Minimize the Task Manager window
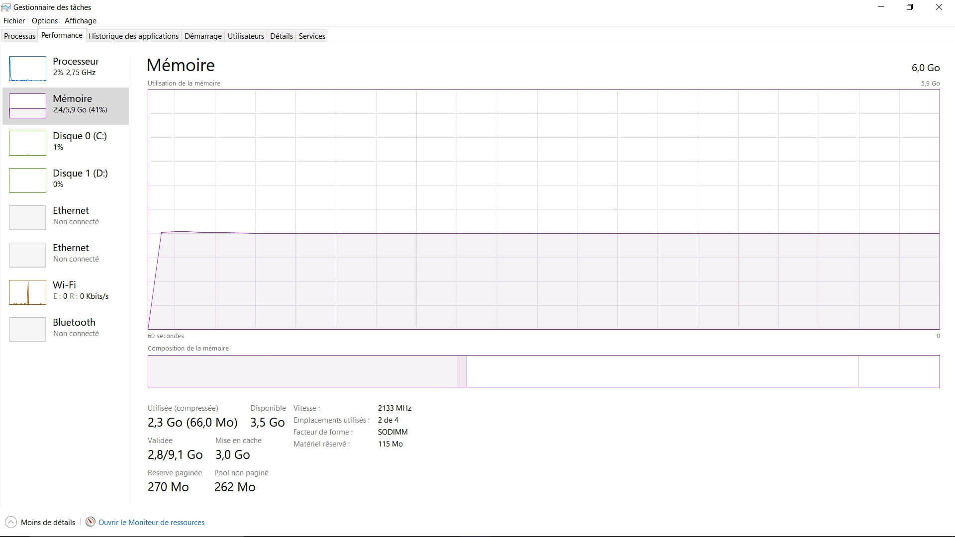The height and width of the screenshot is (537, 955). [x=881, y=7]
